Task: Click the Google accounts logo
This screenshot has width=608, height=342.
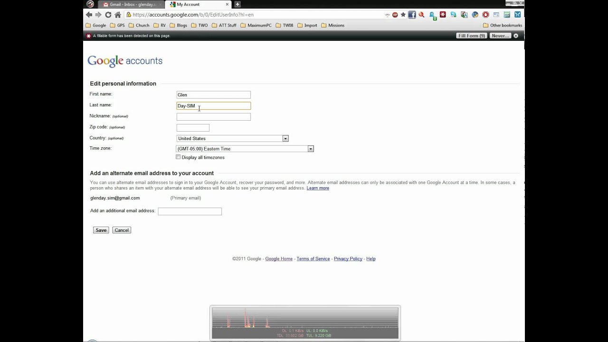Action: (125, 61)
